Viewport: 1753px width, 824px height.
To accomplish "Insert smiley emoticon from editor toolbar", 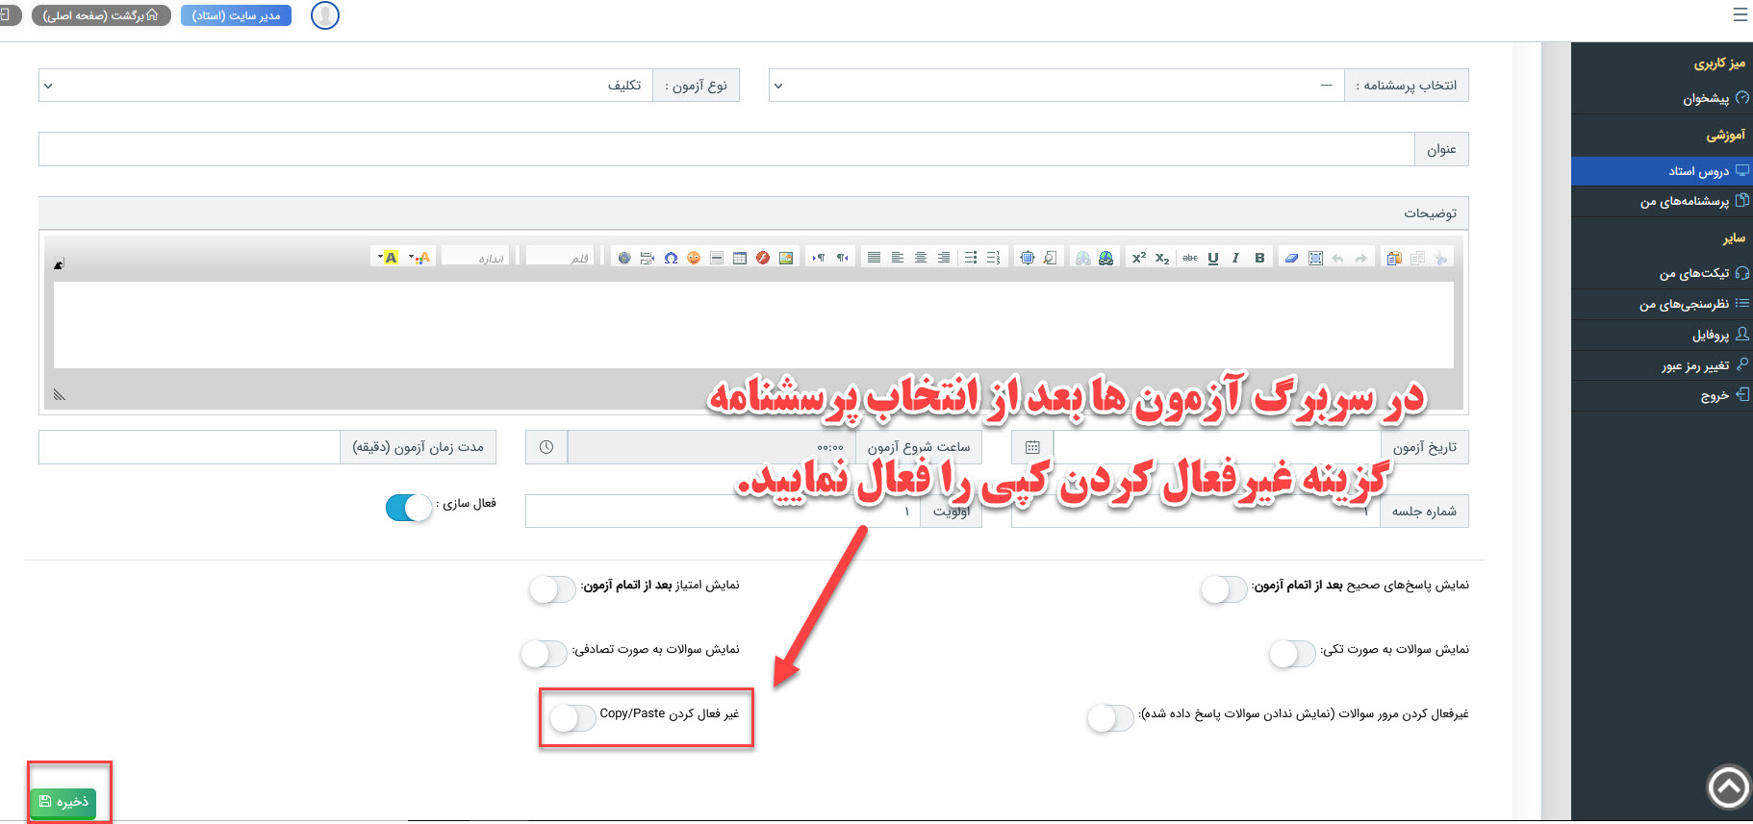I will 694,258.
